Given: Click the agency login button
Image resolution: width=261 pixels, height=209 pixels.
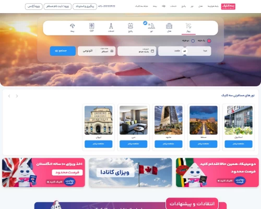Looking at the screenshot, I should 34,6.
